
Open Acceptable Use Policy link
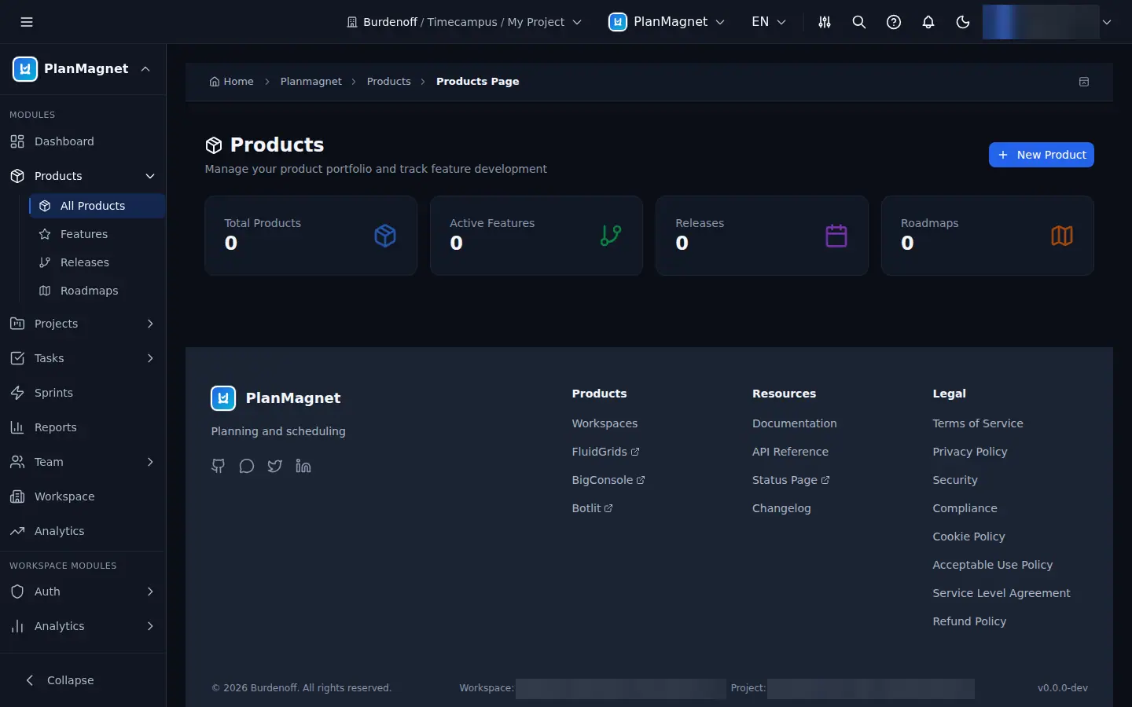coord(992,565)
